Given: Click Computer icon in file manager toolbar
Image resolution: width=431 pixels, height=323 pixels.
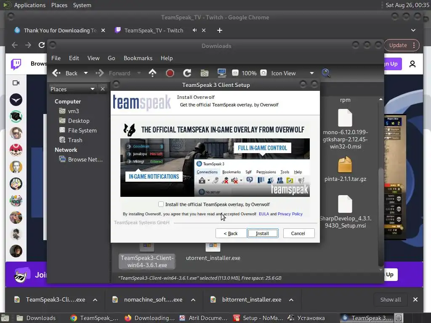Looking at the screenshot, I should point(221,73).
